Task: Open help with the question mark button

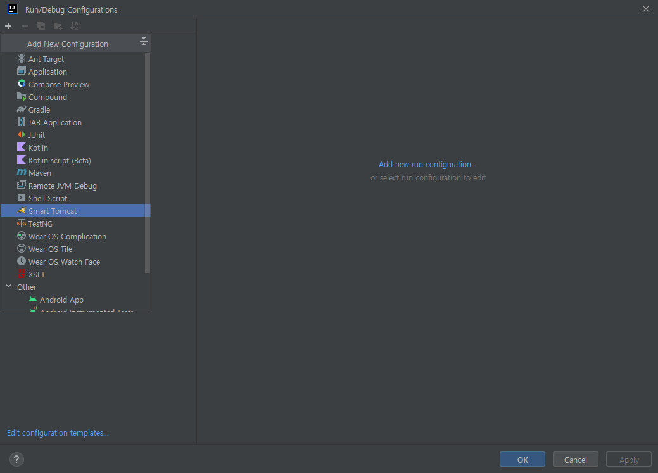Action: pyautogui.click(x=16, y=459)
